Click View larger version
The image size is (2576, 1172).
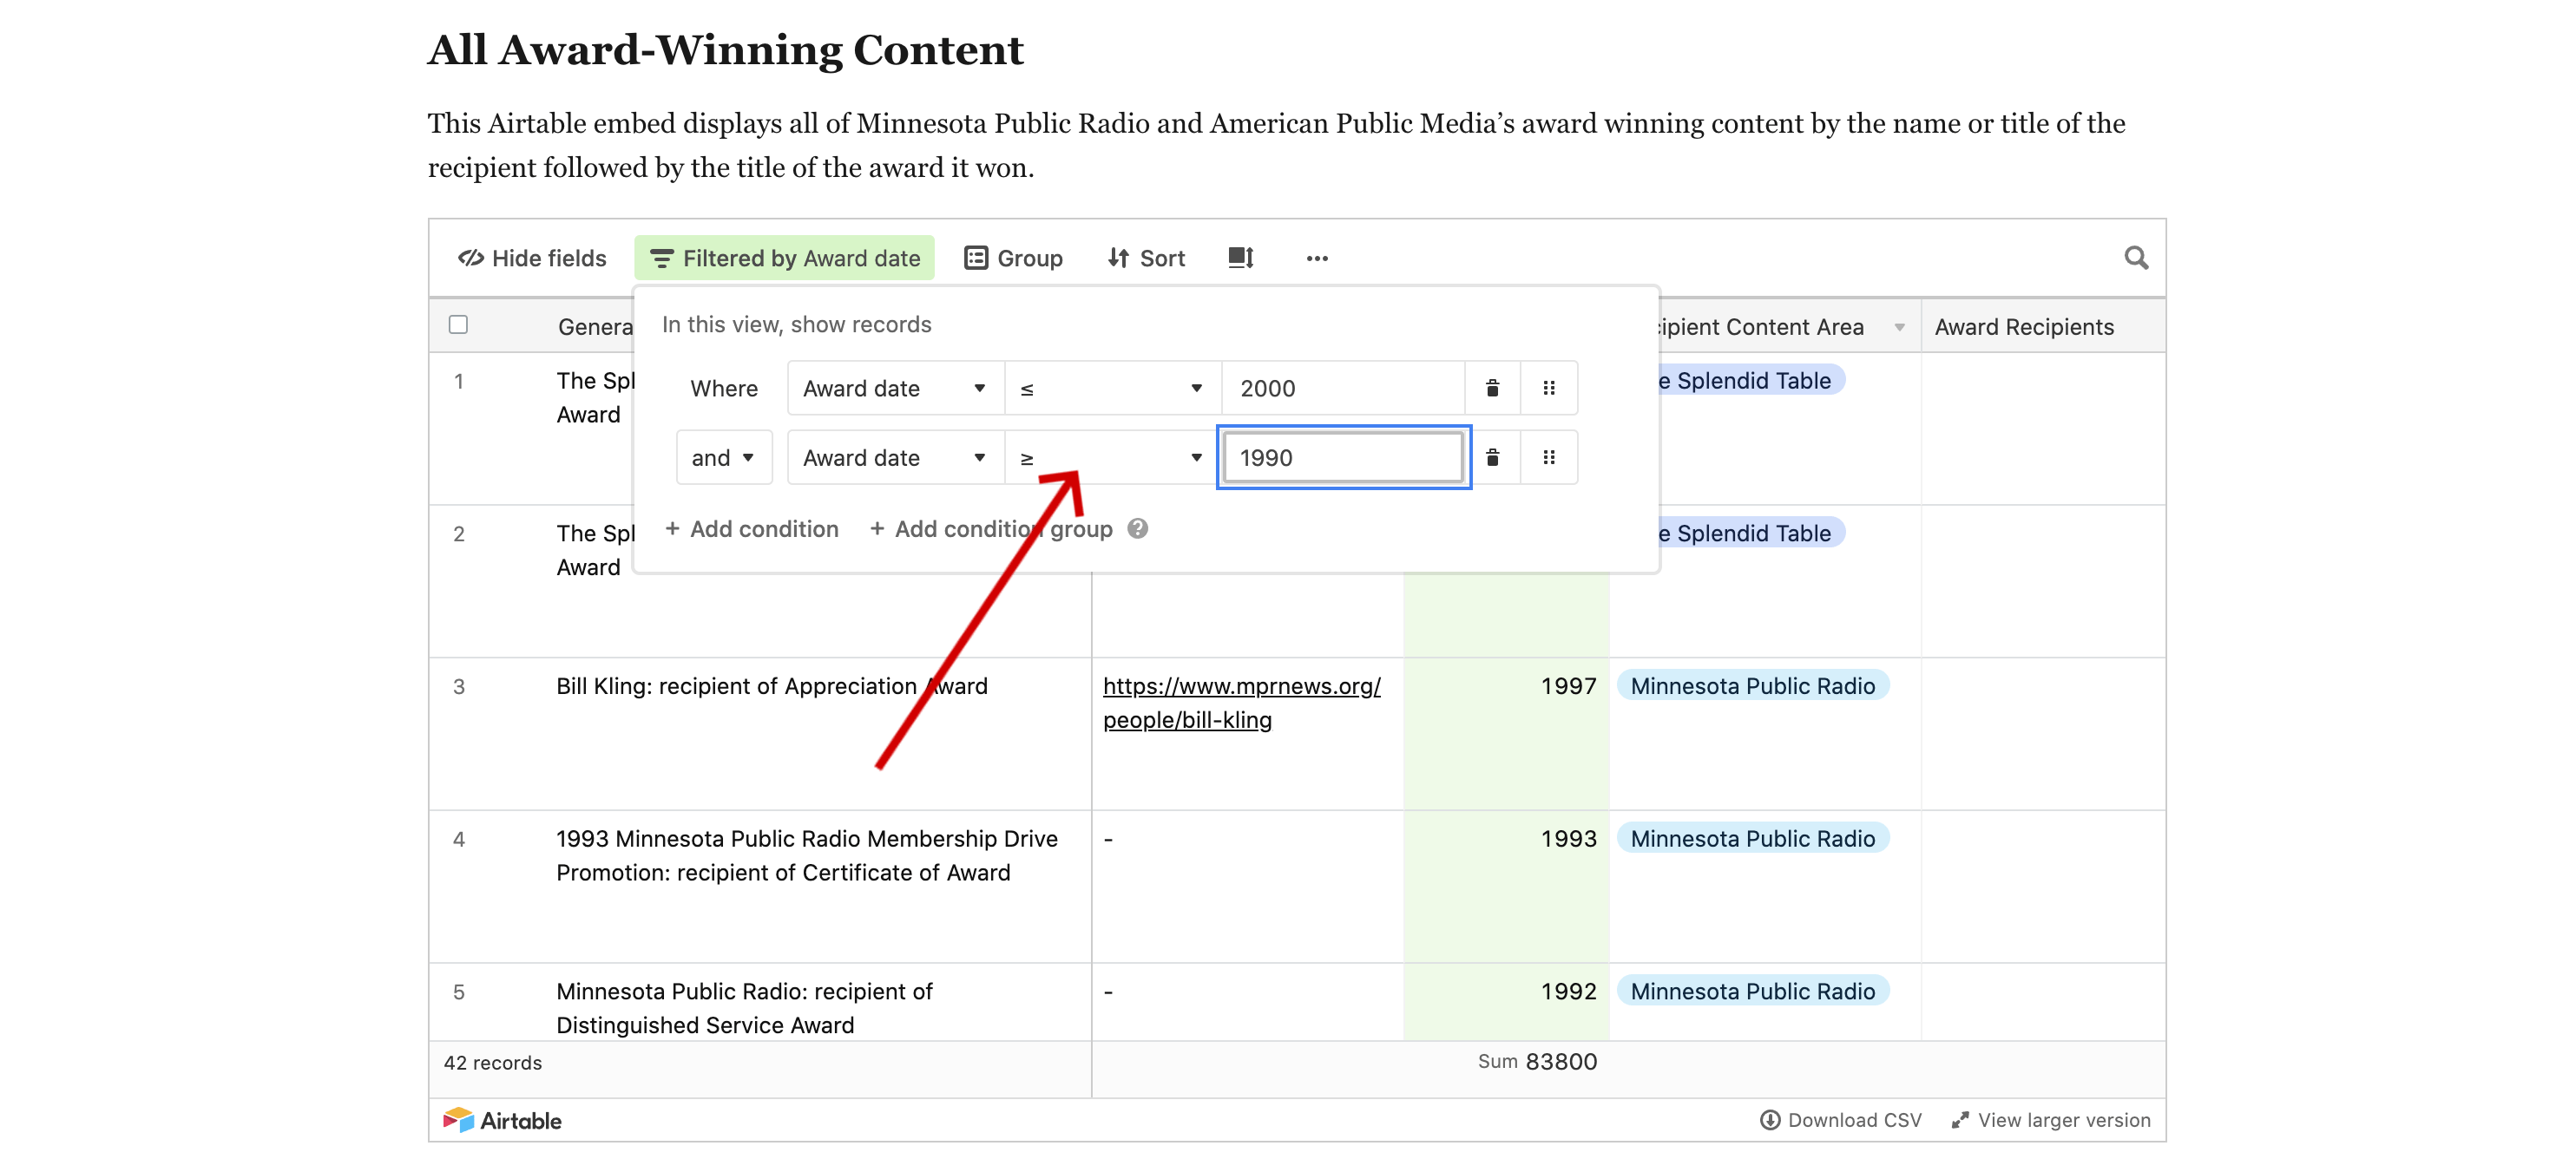2051,1120
